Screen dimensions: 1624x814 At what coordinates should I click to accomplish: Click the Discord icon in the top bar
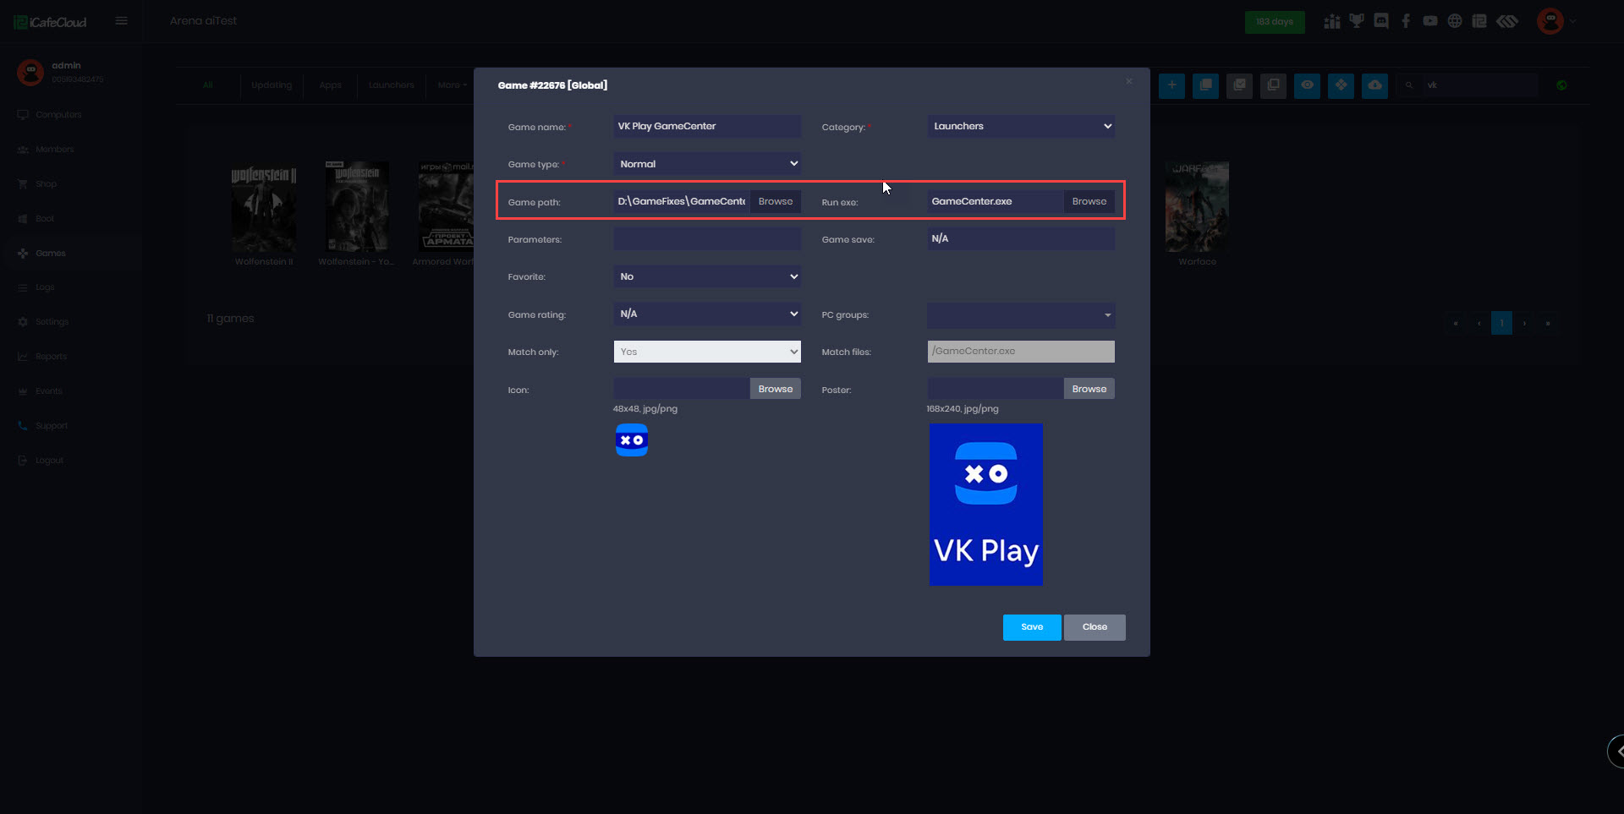pos(1381,21)
